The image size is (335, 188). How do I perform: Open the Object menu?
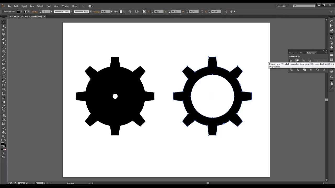24,6
